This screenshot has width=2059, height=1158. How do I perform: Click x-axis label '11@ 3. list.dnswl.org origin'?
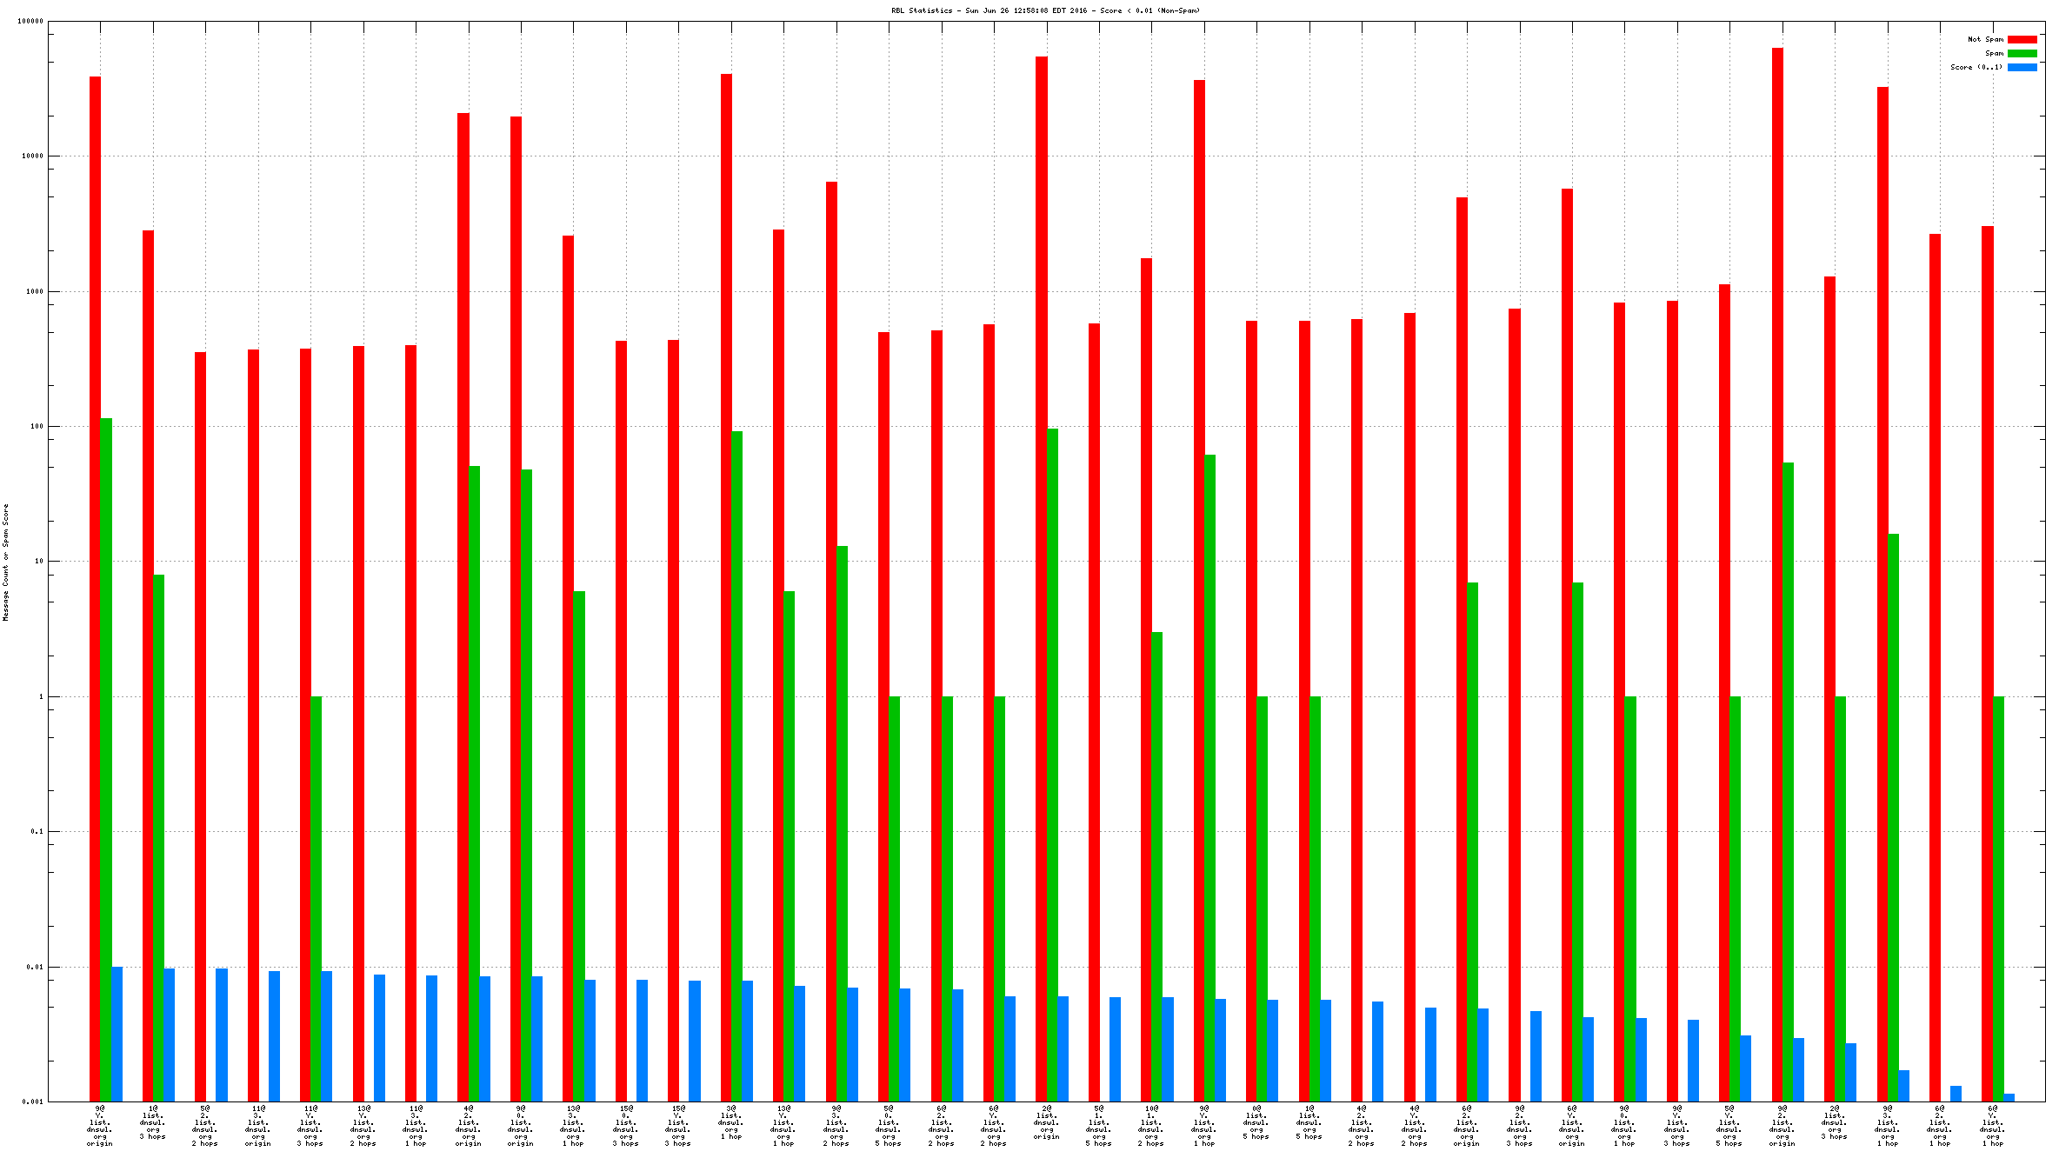point(258,1126)
